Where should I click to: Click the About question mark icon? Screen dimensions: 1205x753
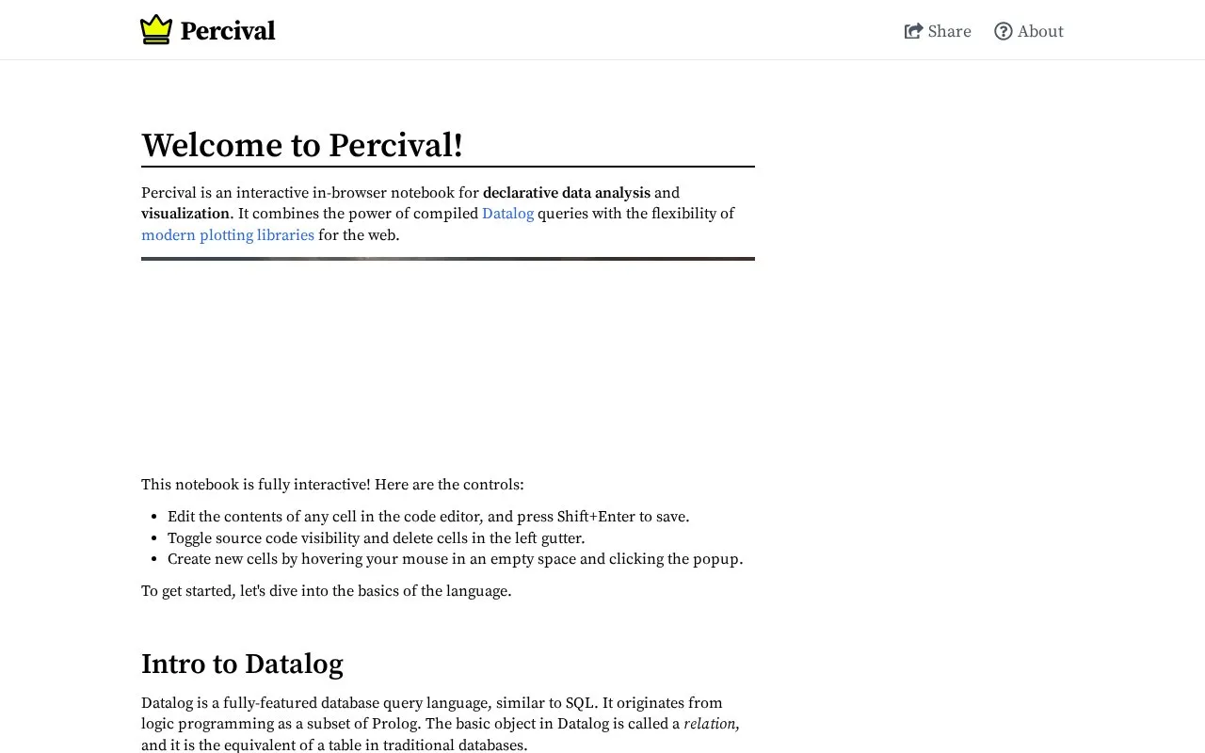[x=1004, y=31]
